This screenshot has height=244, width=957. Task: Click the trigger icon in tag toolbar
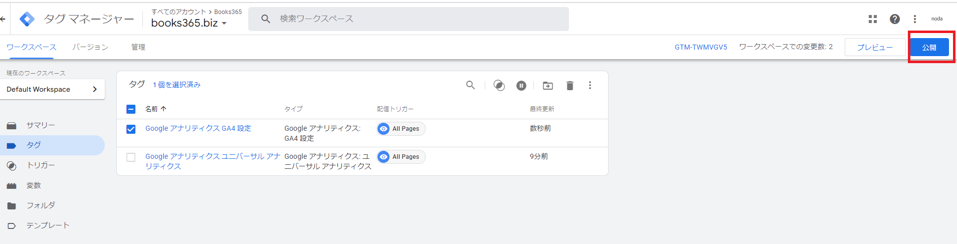499,85
